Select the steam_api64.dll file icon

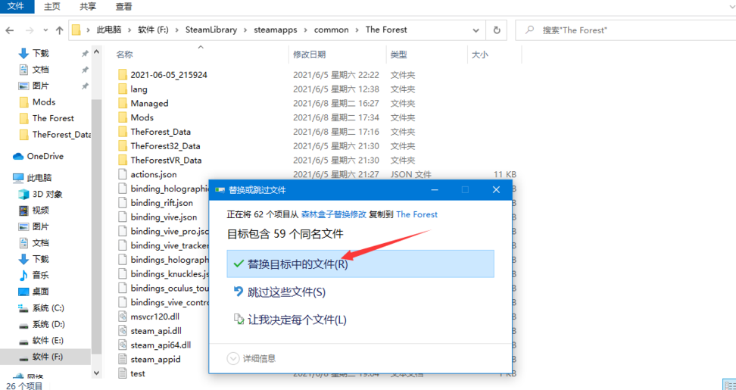(x=123, y=345)
